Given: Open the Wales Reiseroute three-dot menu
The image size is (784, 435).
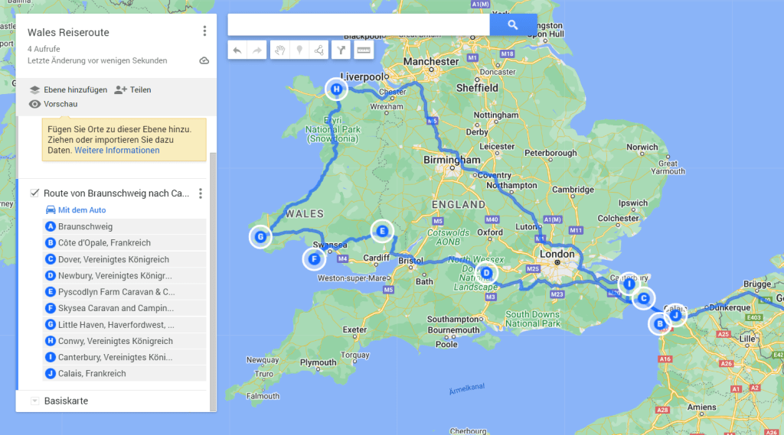Looking at the screenshot, I should (x=204, y=31).
